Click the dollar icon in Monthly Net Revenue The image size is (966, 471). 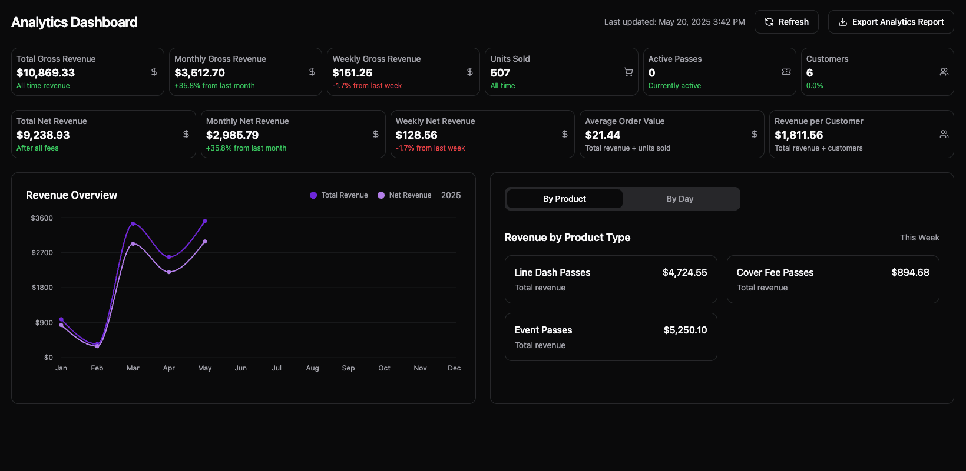coord(376,134)
